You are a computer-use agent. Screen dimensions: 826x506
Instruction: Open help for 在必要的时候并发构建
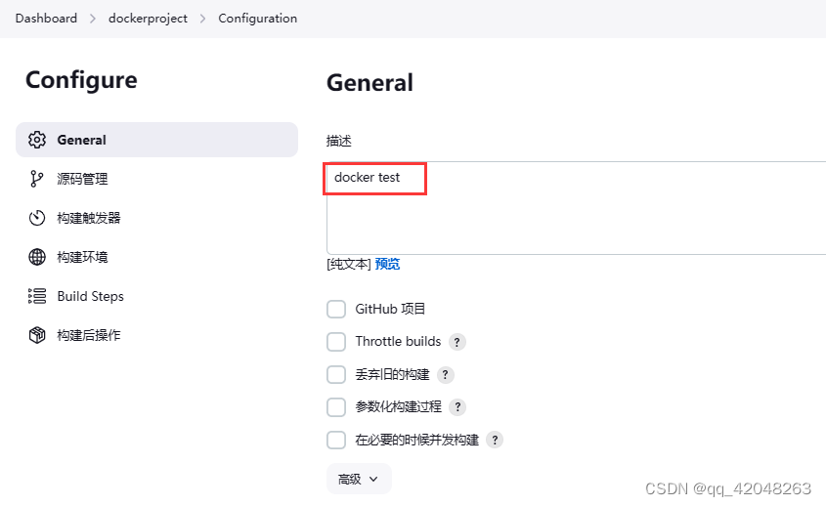494,440
